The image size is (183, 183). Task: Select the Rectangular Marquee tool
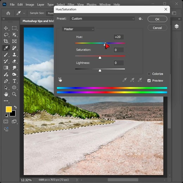[14, 28]
